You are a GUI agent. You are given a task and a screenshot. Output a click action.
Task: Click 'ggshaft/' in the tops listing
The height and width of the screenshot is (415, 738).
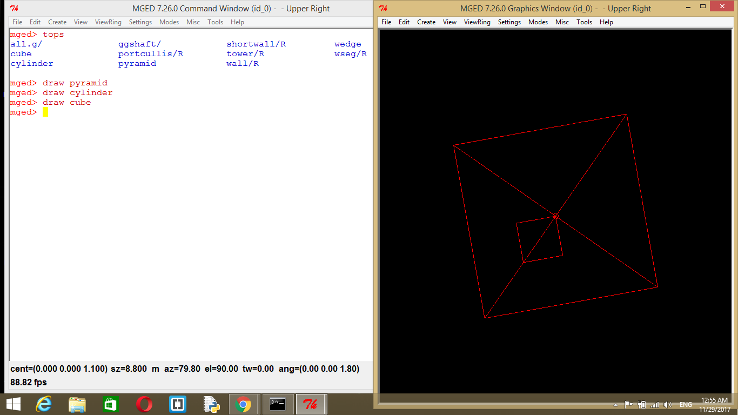140,44
